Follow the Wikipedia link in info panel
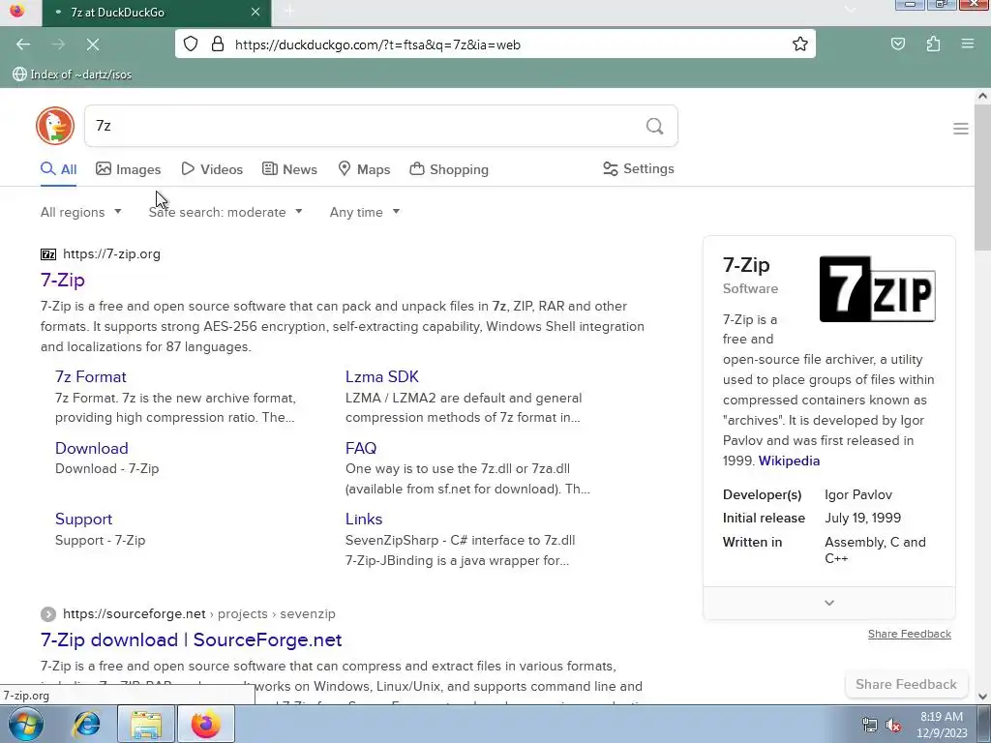 point(789,461)
